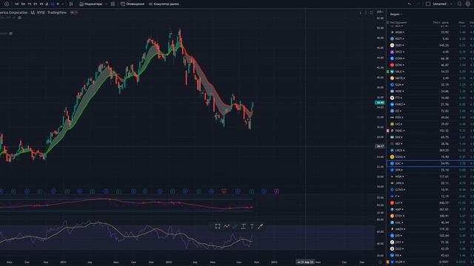This screenshot has height=266, width=474.
Task: Select LRCX row in watchlist
Action: click(430, 150)
